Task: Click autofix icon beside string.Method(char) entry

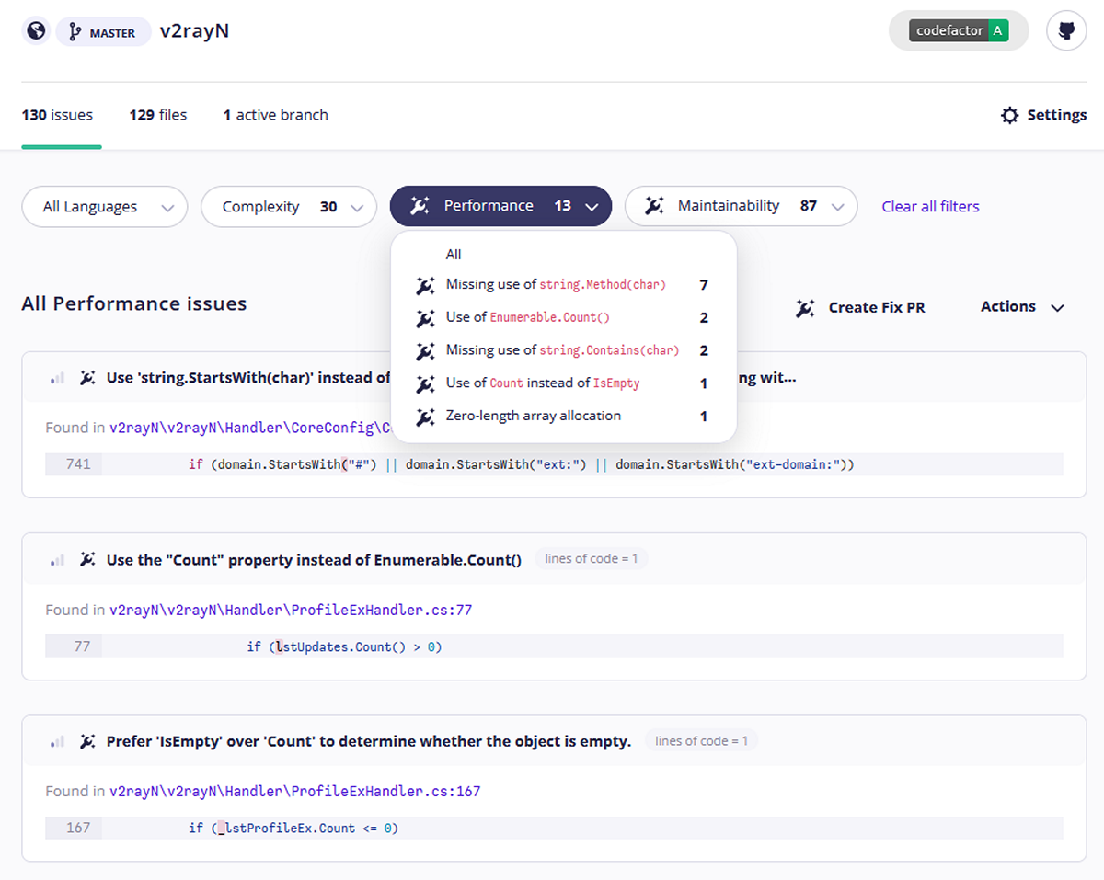Action: [425, 286]
